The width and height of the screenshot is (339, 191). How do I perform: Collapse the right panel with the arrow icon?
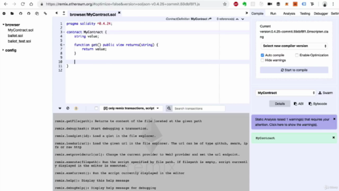click(246, 13)
